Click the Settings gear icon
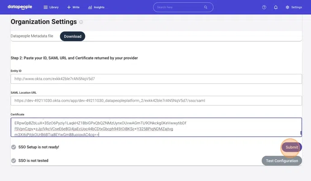The width and height of the screenshot is (311, 181). click(287, 8)
